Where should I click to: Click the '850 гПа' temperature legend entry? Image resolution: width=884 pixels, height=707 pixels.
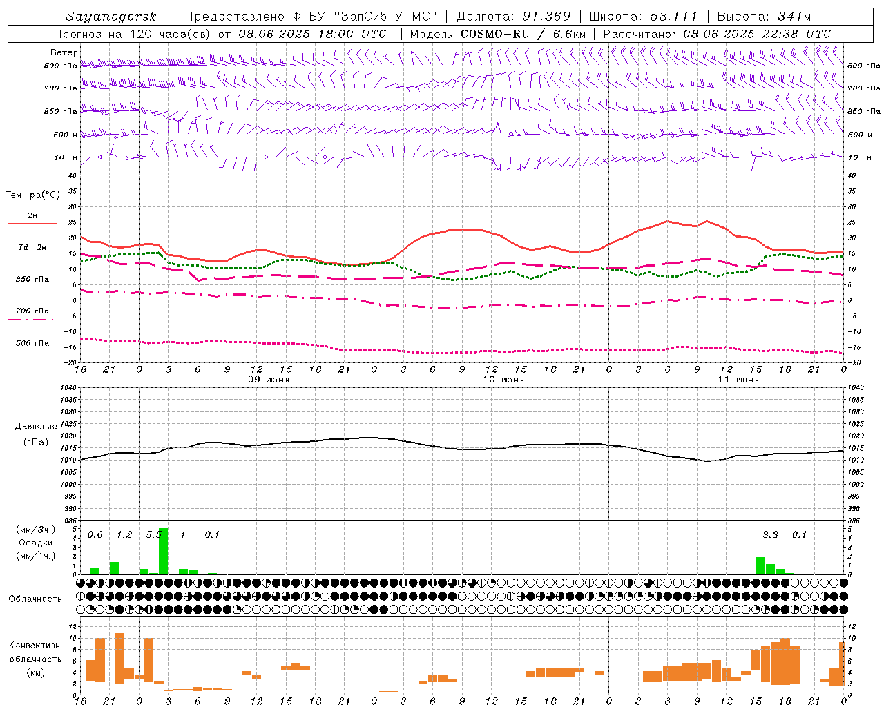click(32, 280)
